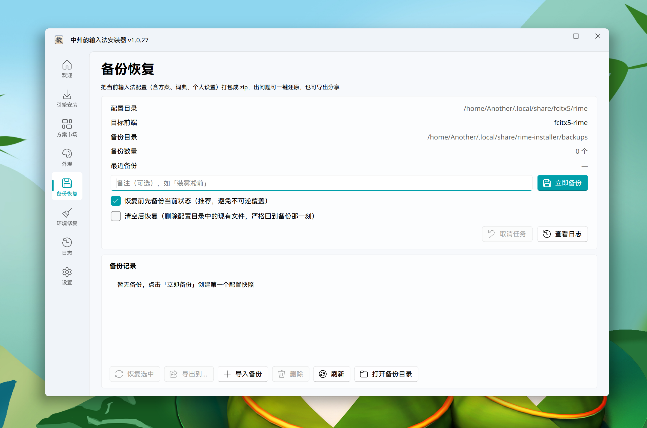This screenshot has width=647, height=428.
Task: Click 打开备份目录 folder button
Action: [386, 374]
